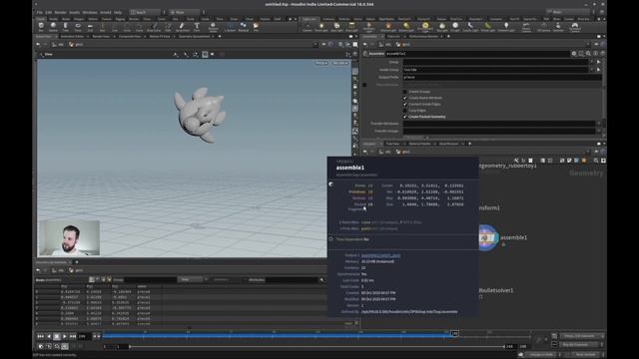Add a Gamepad Camera from the shelf

(x=575, y=27)
